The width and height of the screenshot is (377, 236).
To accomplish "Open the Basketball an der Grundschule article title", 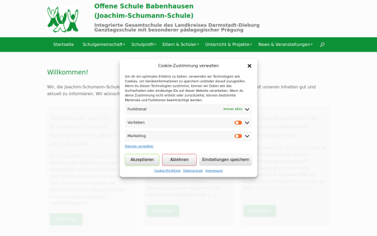I will [288, 126].
